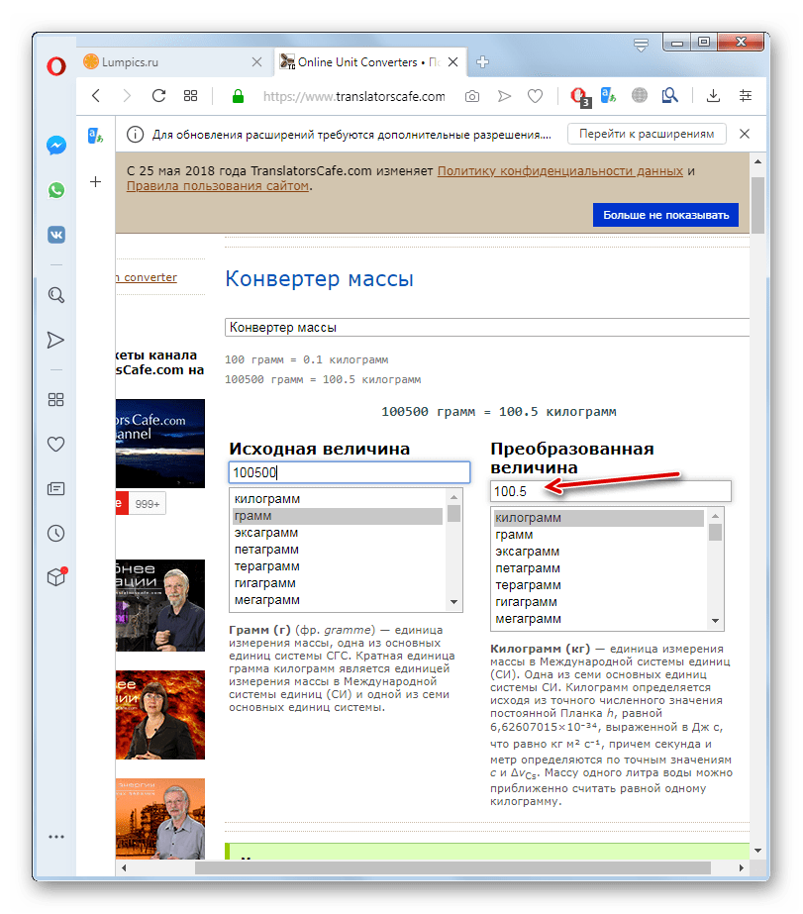This screenshot has width=803, height=914.
Task: Click the source units list scrollbar down arrow
Action: click(454, 602)
